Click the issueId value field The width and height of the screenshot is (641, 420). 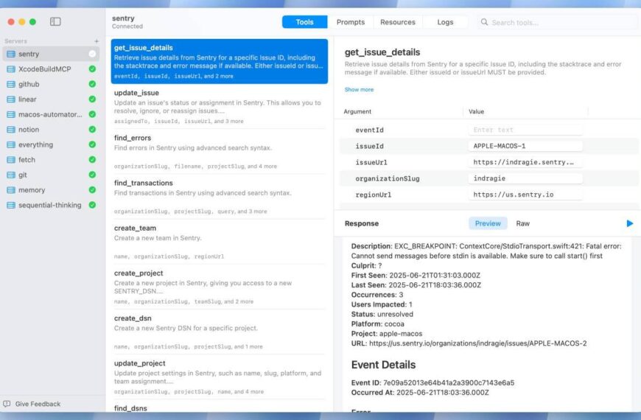pos(525,146)
